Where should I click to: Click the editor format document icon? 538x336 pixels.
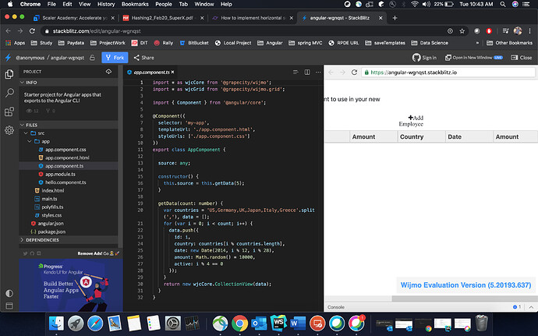296,72
